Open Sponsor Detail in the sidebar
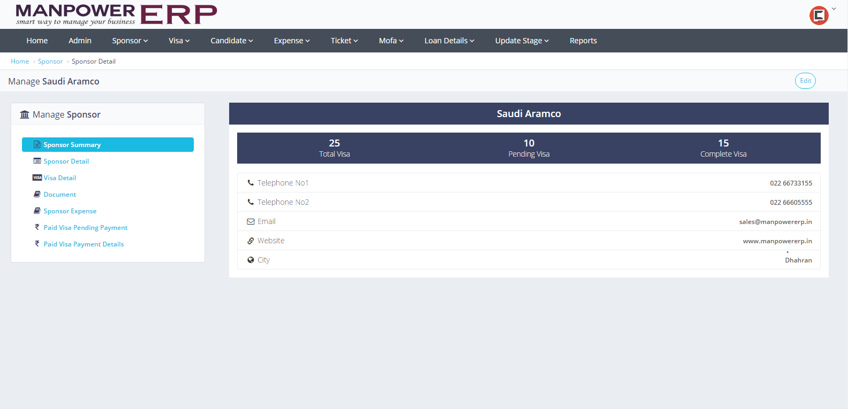 click(x=66, y=161)
